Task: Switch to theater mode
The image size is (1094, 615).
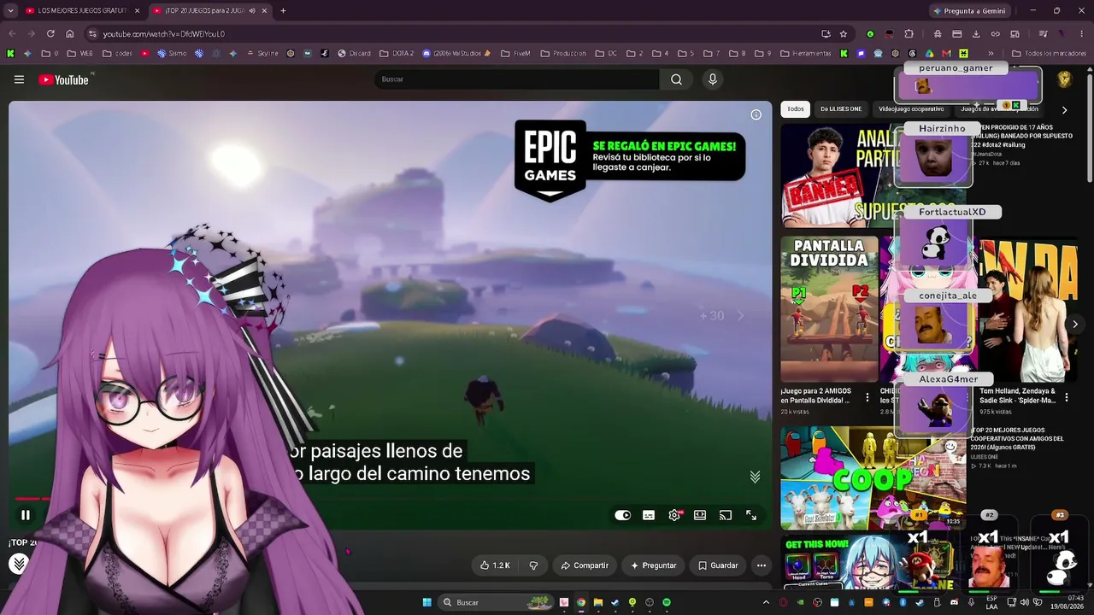Action: pyautogui.click(x=700, y=515)
